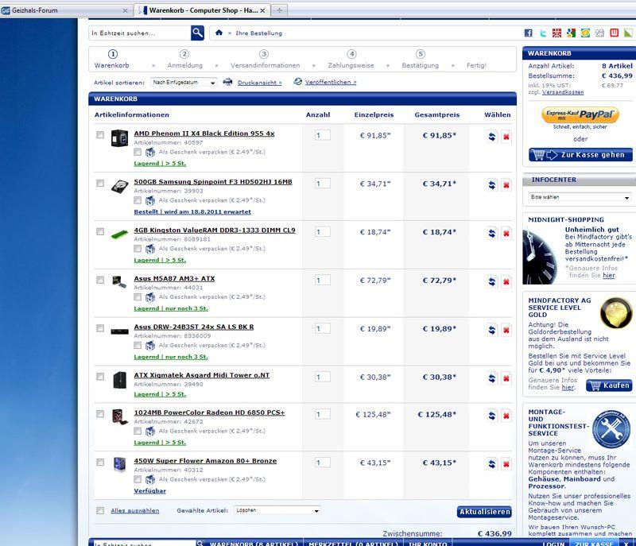The image size is (636, 546).
Task: Click the Kaufen button for Service Level Gold
Action: tap(609, 385)
